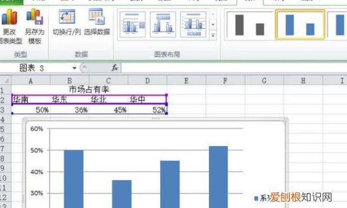Screen dimensions: 347x208
Task: Click cell with 45%
Action: pyautogui.click(x=109, y=109)
